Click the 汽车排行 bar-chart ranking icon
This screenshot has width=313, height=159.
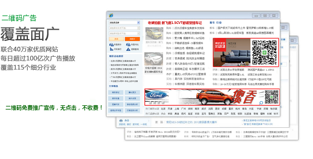(x=111, y=49)
